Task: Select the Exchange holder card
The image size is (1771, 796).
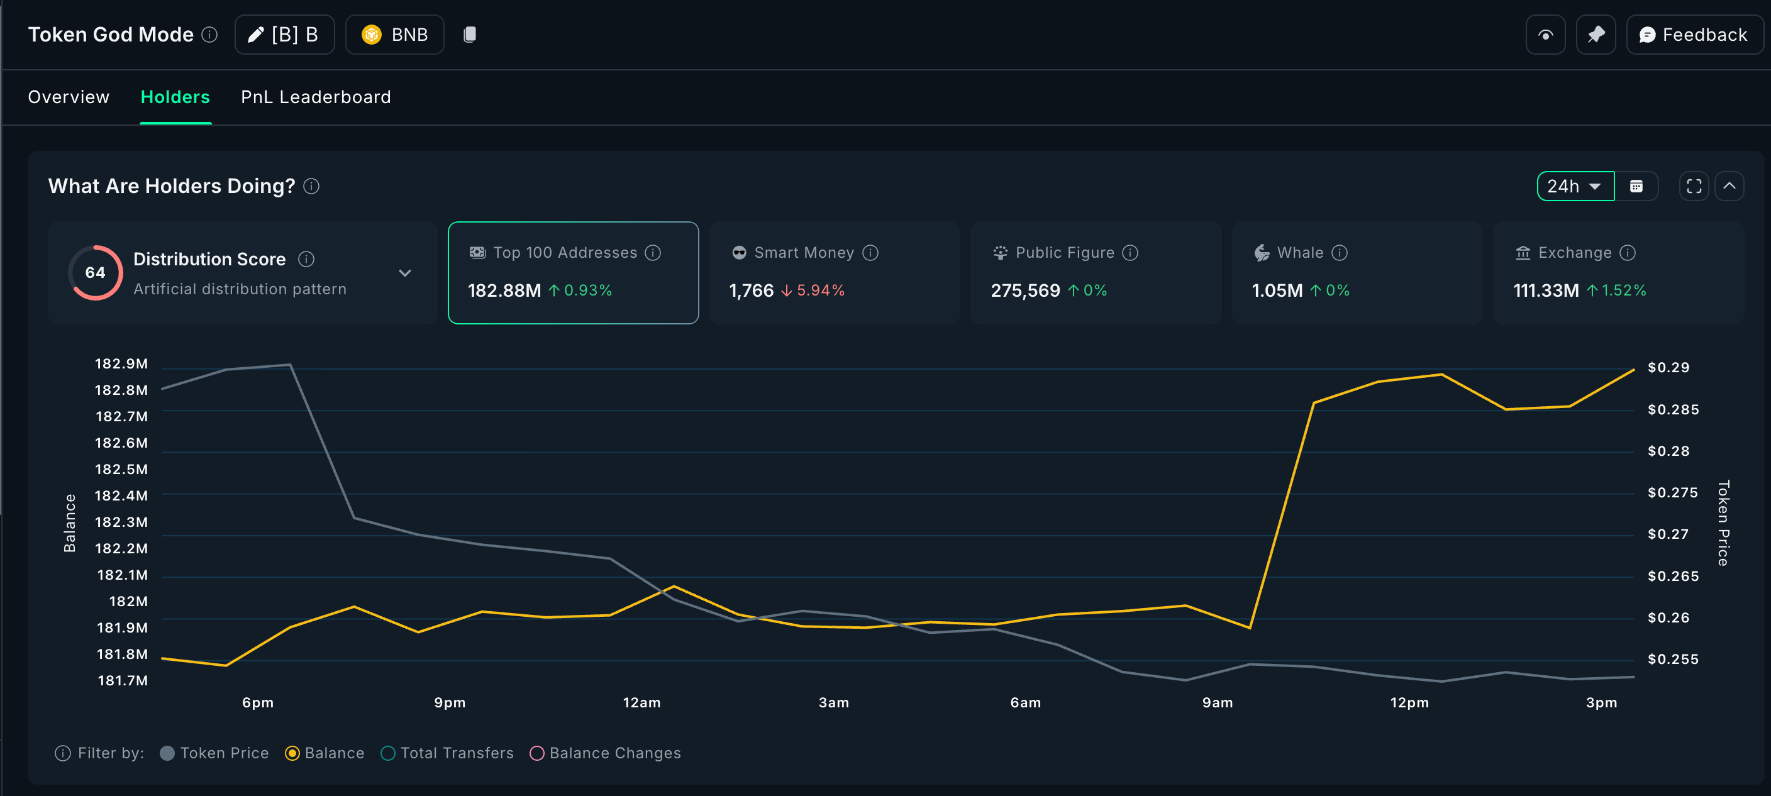Action: coord(1617,272)
